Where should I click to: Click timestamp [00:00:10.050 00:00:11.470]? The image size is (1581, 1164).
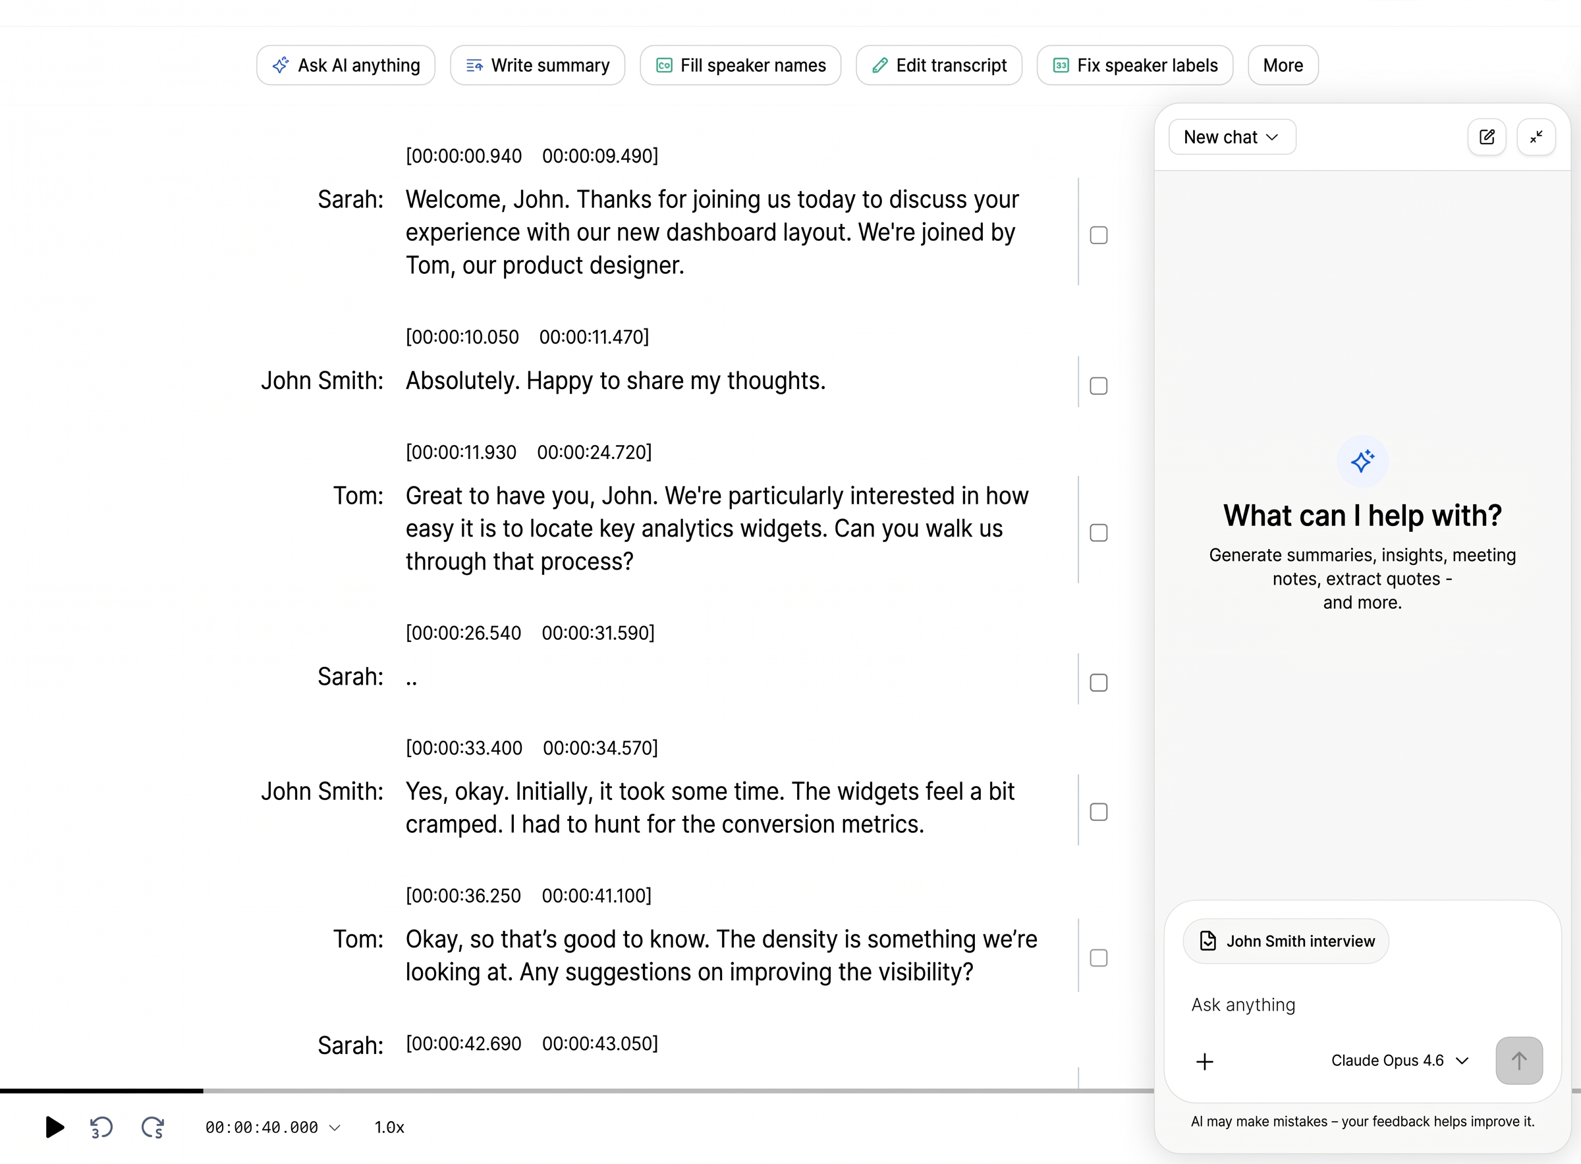pyautogui.click(x=527, y=337)
